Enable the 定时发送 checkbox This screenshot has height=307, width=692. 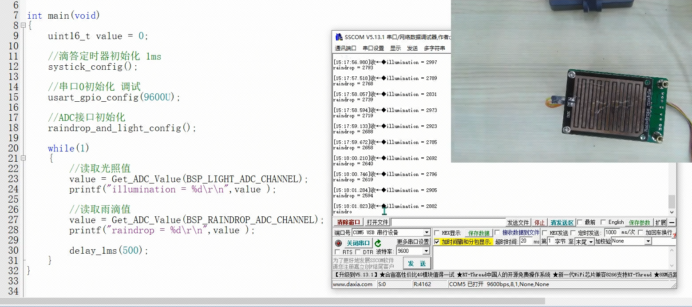point(573,232)
